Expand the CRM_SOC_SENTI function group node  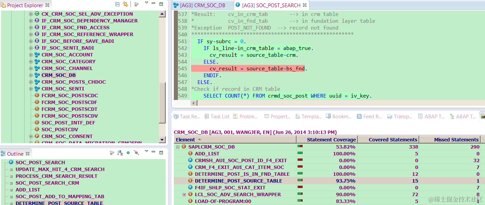click(x=31, y=89)
